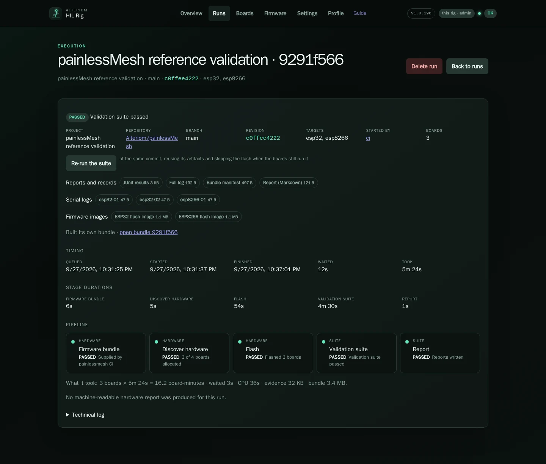Click the c0ffee4222 revision value
Screen dimensions: 546x464
coord(263,138)
